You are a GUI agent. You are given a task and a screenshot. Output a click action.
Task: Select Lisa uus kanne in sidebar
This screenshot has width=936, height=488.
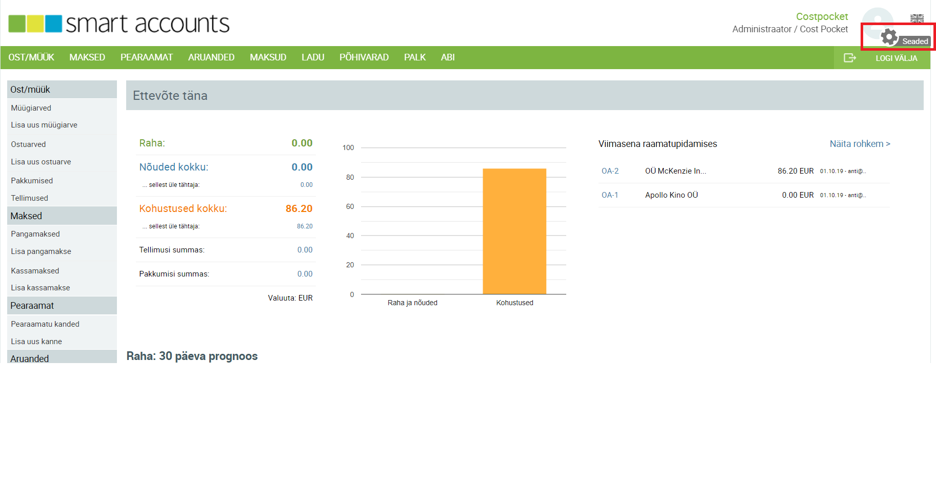click(36, 342)
